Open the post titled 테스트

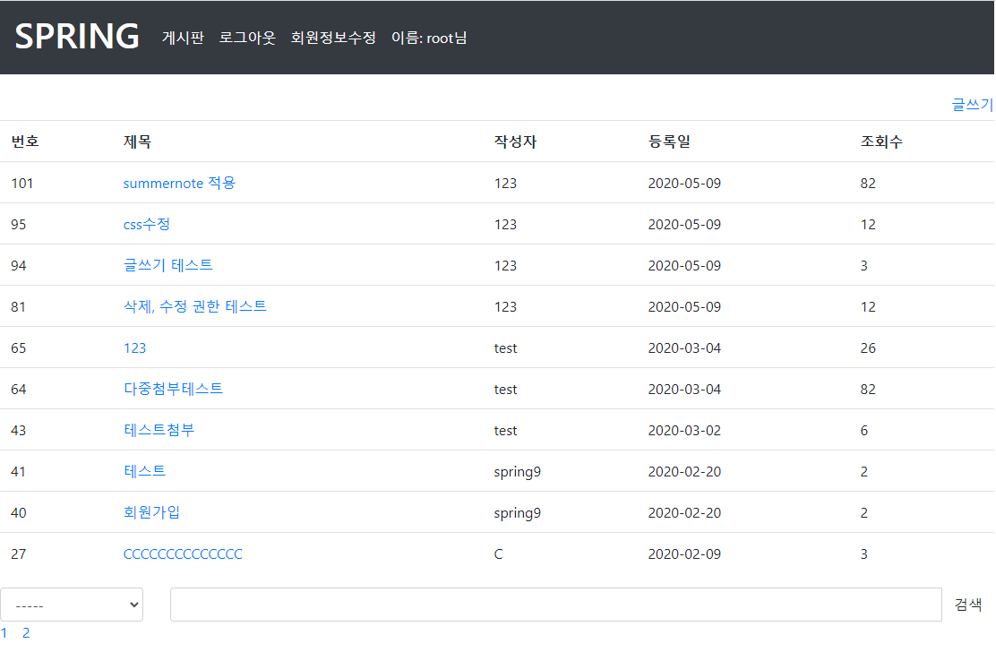[x=145, y=471]
